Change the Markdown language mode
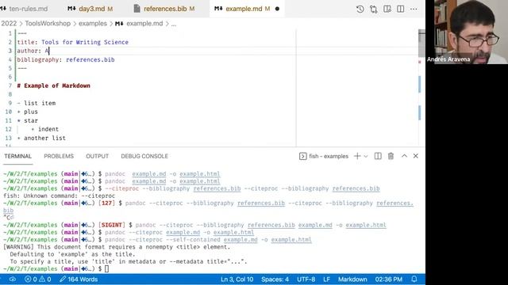 [352, 279]
